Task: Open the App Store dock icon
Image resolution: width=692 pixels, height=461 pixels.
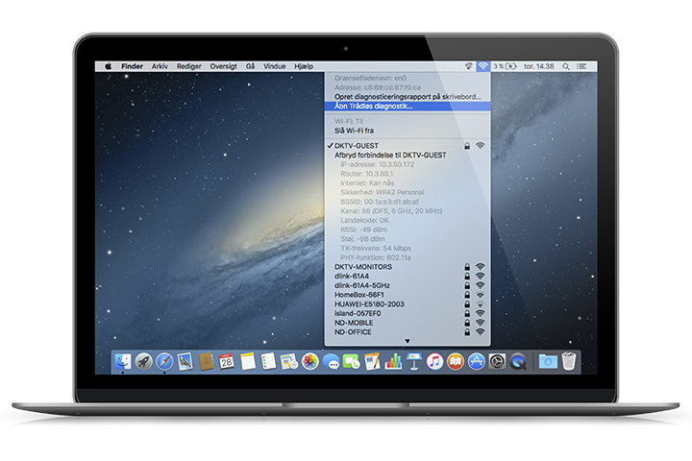Action: 476,362
